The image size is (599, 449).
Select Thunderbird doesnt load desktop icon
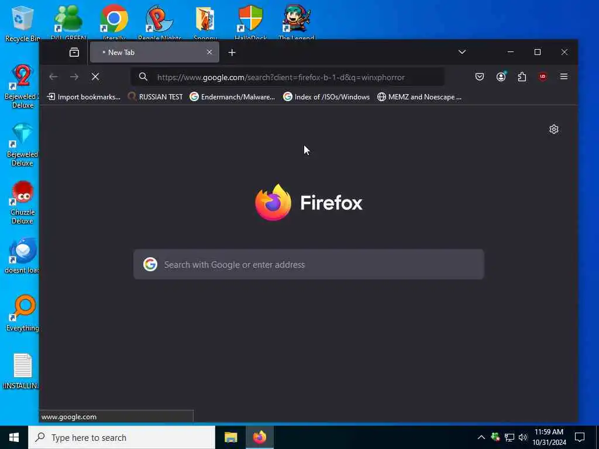click(x=22, y=256)
